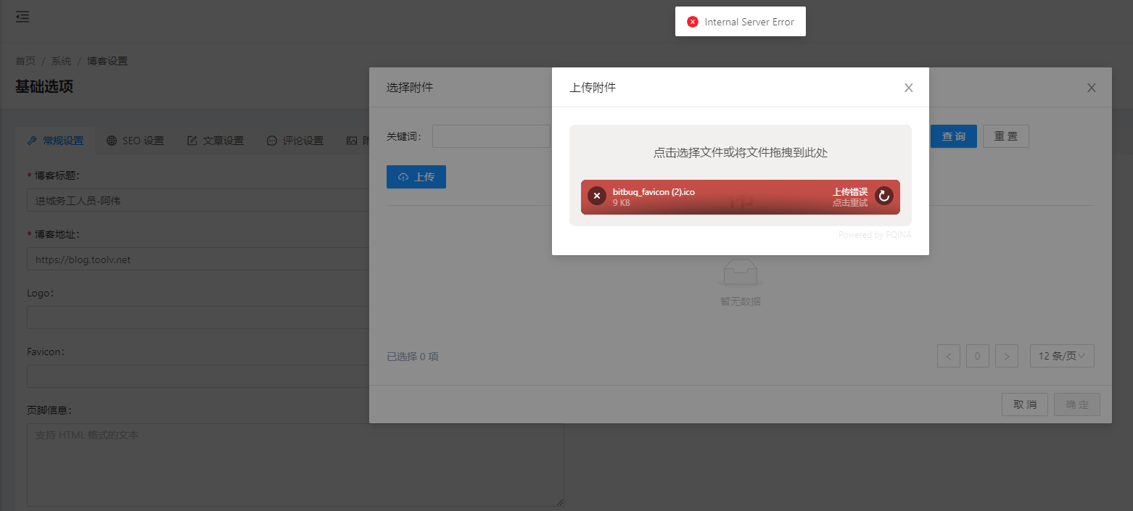Open the 系统 breadcrumb link
Viewport: 1133px width, 511px height.
click(x=61, y=60)
